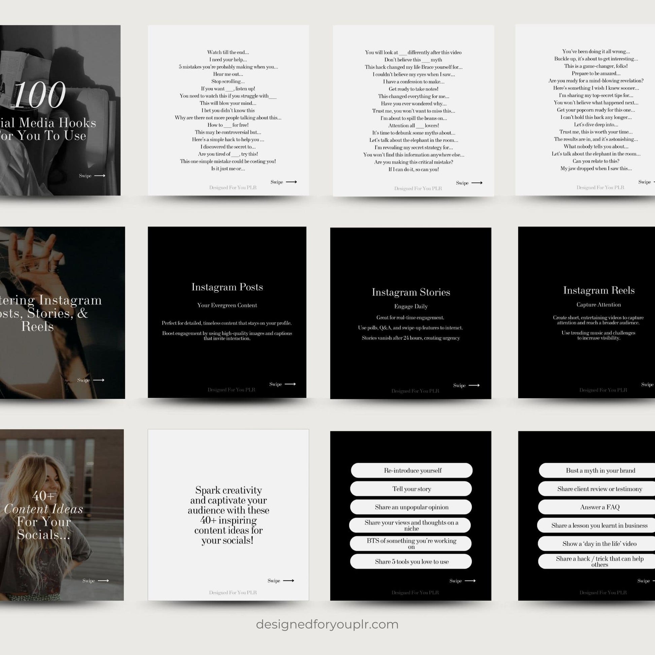The width and height of the screenshot is (655, 655).
Task: Click Swipe arrow on 40+ Content Ideas cover
Action: click(x=103, y=581)
